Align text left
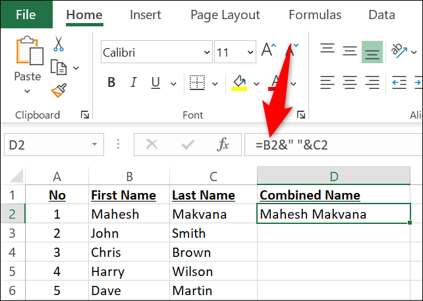Screen dimensions: 423x301 pos(327,82)
